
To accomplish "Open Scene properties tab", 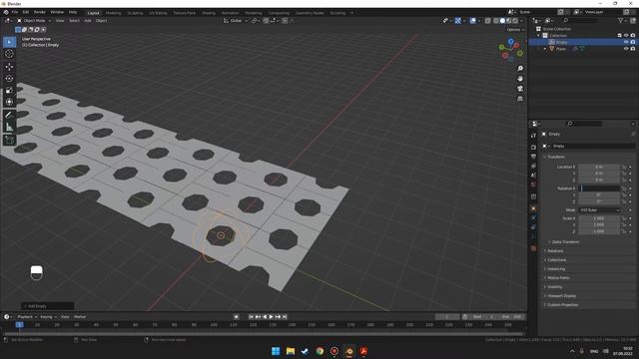I will [533, 176].
